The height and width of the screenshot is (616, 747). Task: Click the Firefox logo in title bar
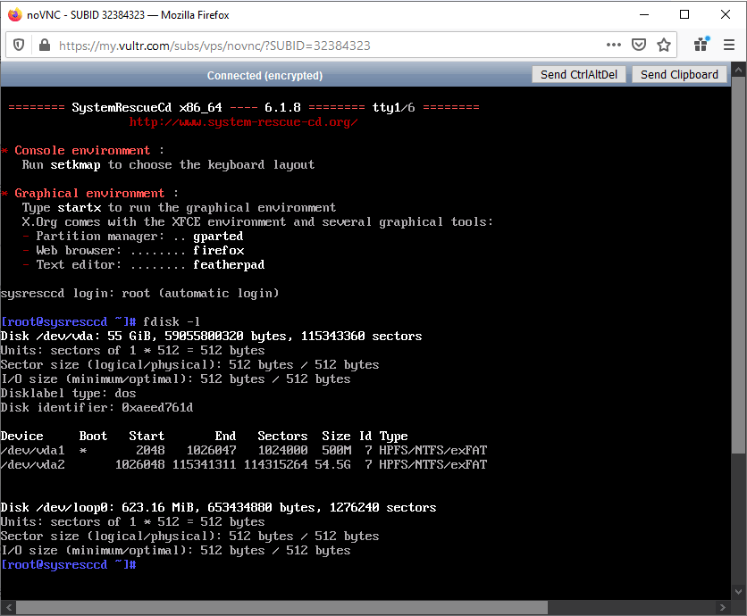(x=15, y=15)
